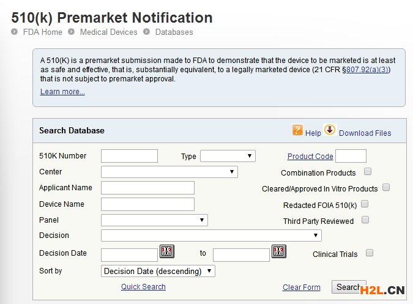
Task: Check the Combination Products checkbox
Action: click(x=368, y=172)
